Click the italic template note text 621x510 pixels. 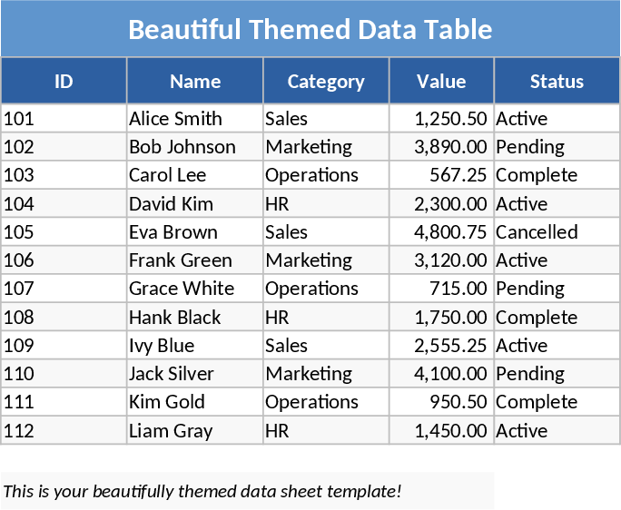pyautogui.click(x=202, y=491)
